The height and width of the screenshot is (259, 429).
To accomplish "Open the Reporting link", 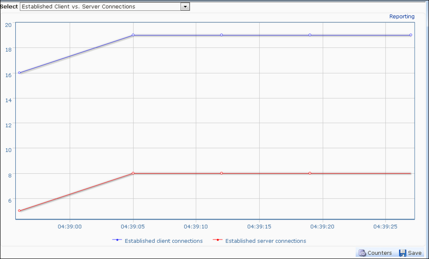I will [x=402, y=16].
